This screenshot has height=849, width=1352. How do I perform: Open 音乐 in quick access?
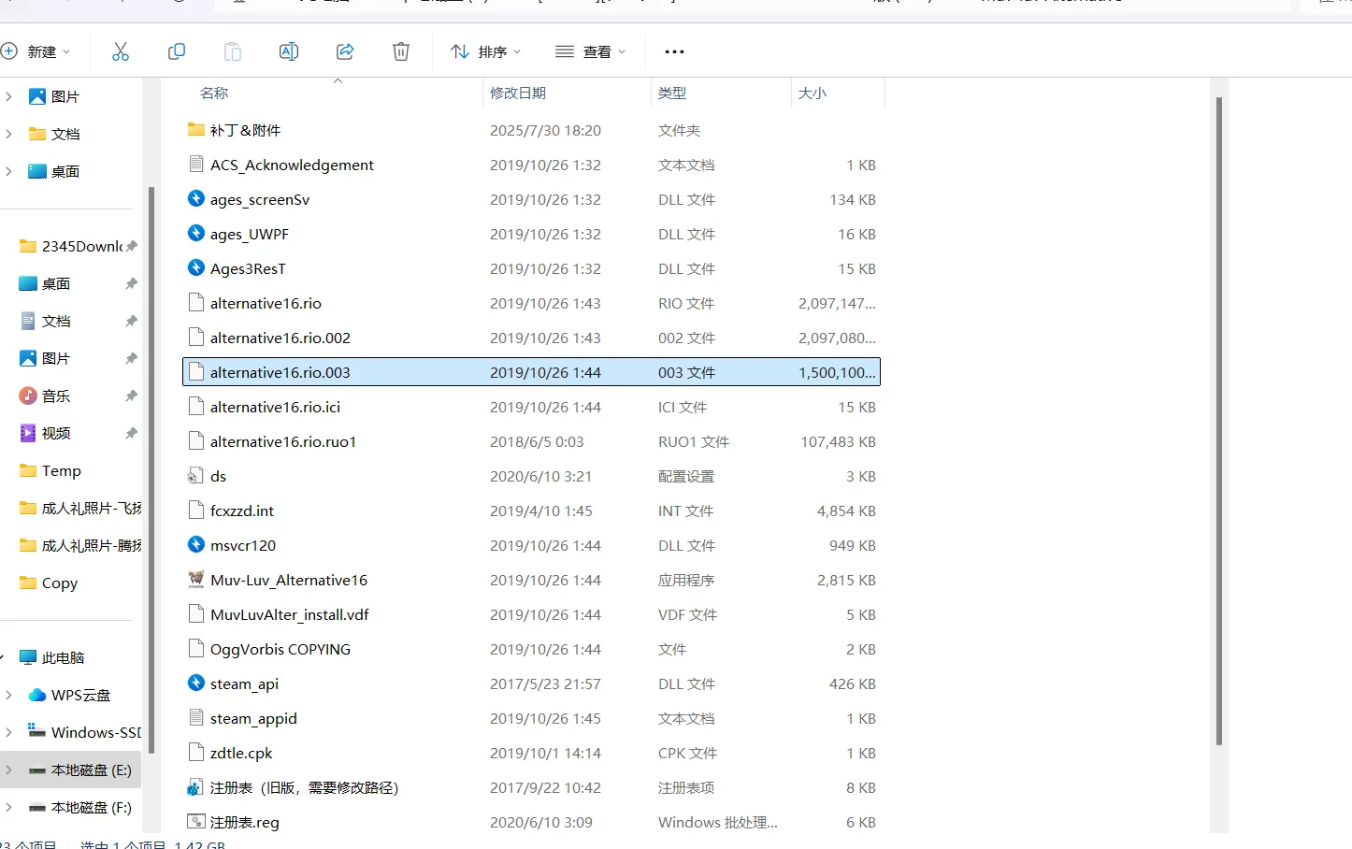pyautogui.click(x=45, y=396)
